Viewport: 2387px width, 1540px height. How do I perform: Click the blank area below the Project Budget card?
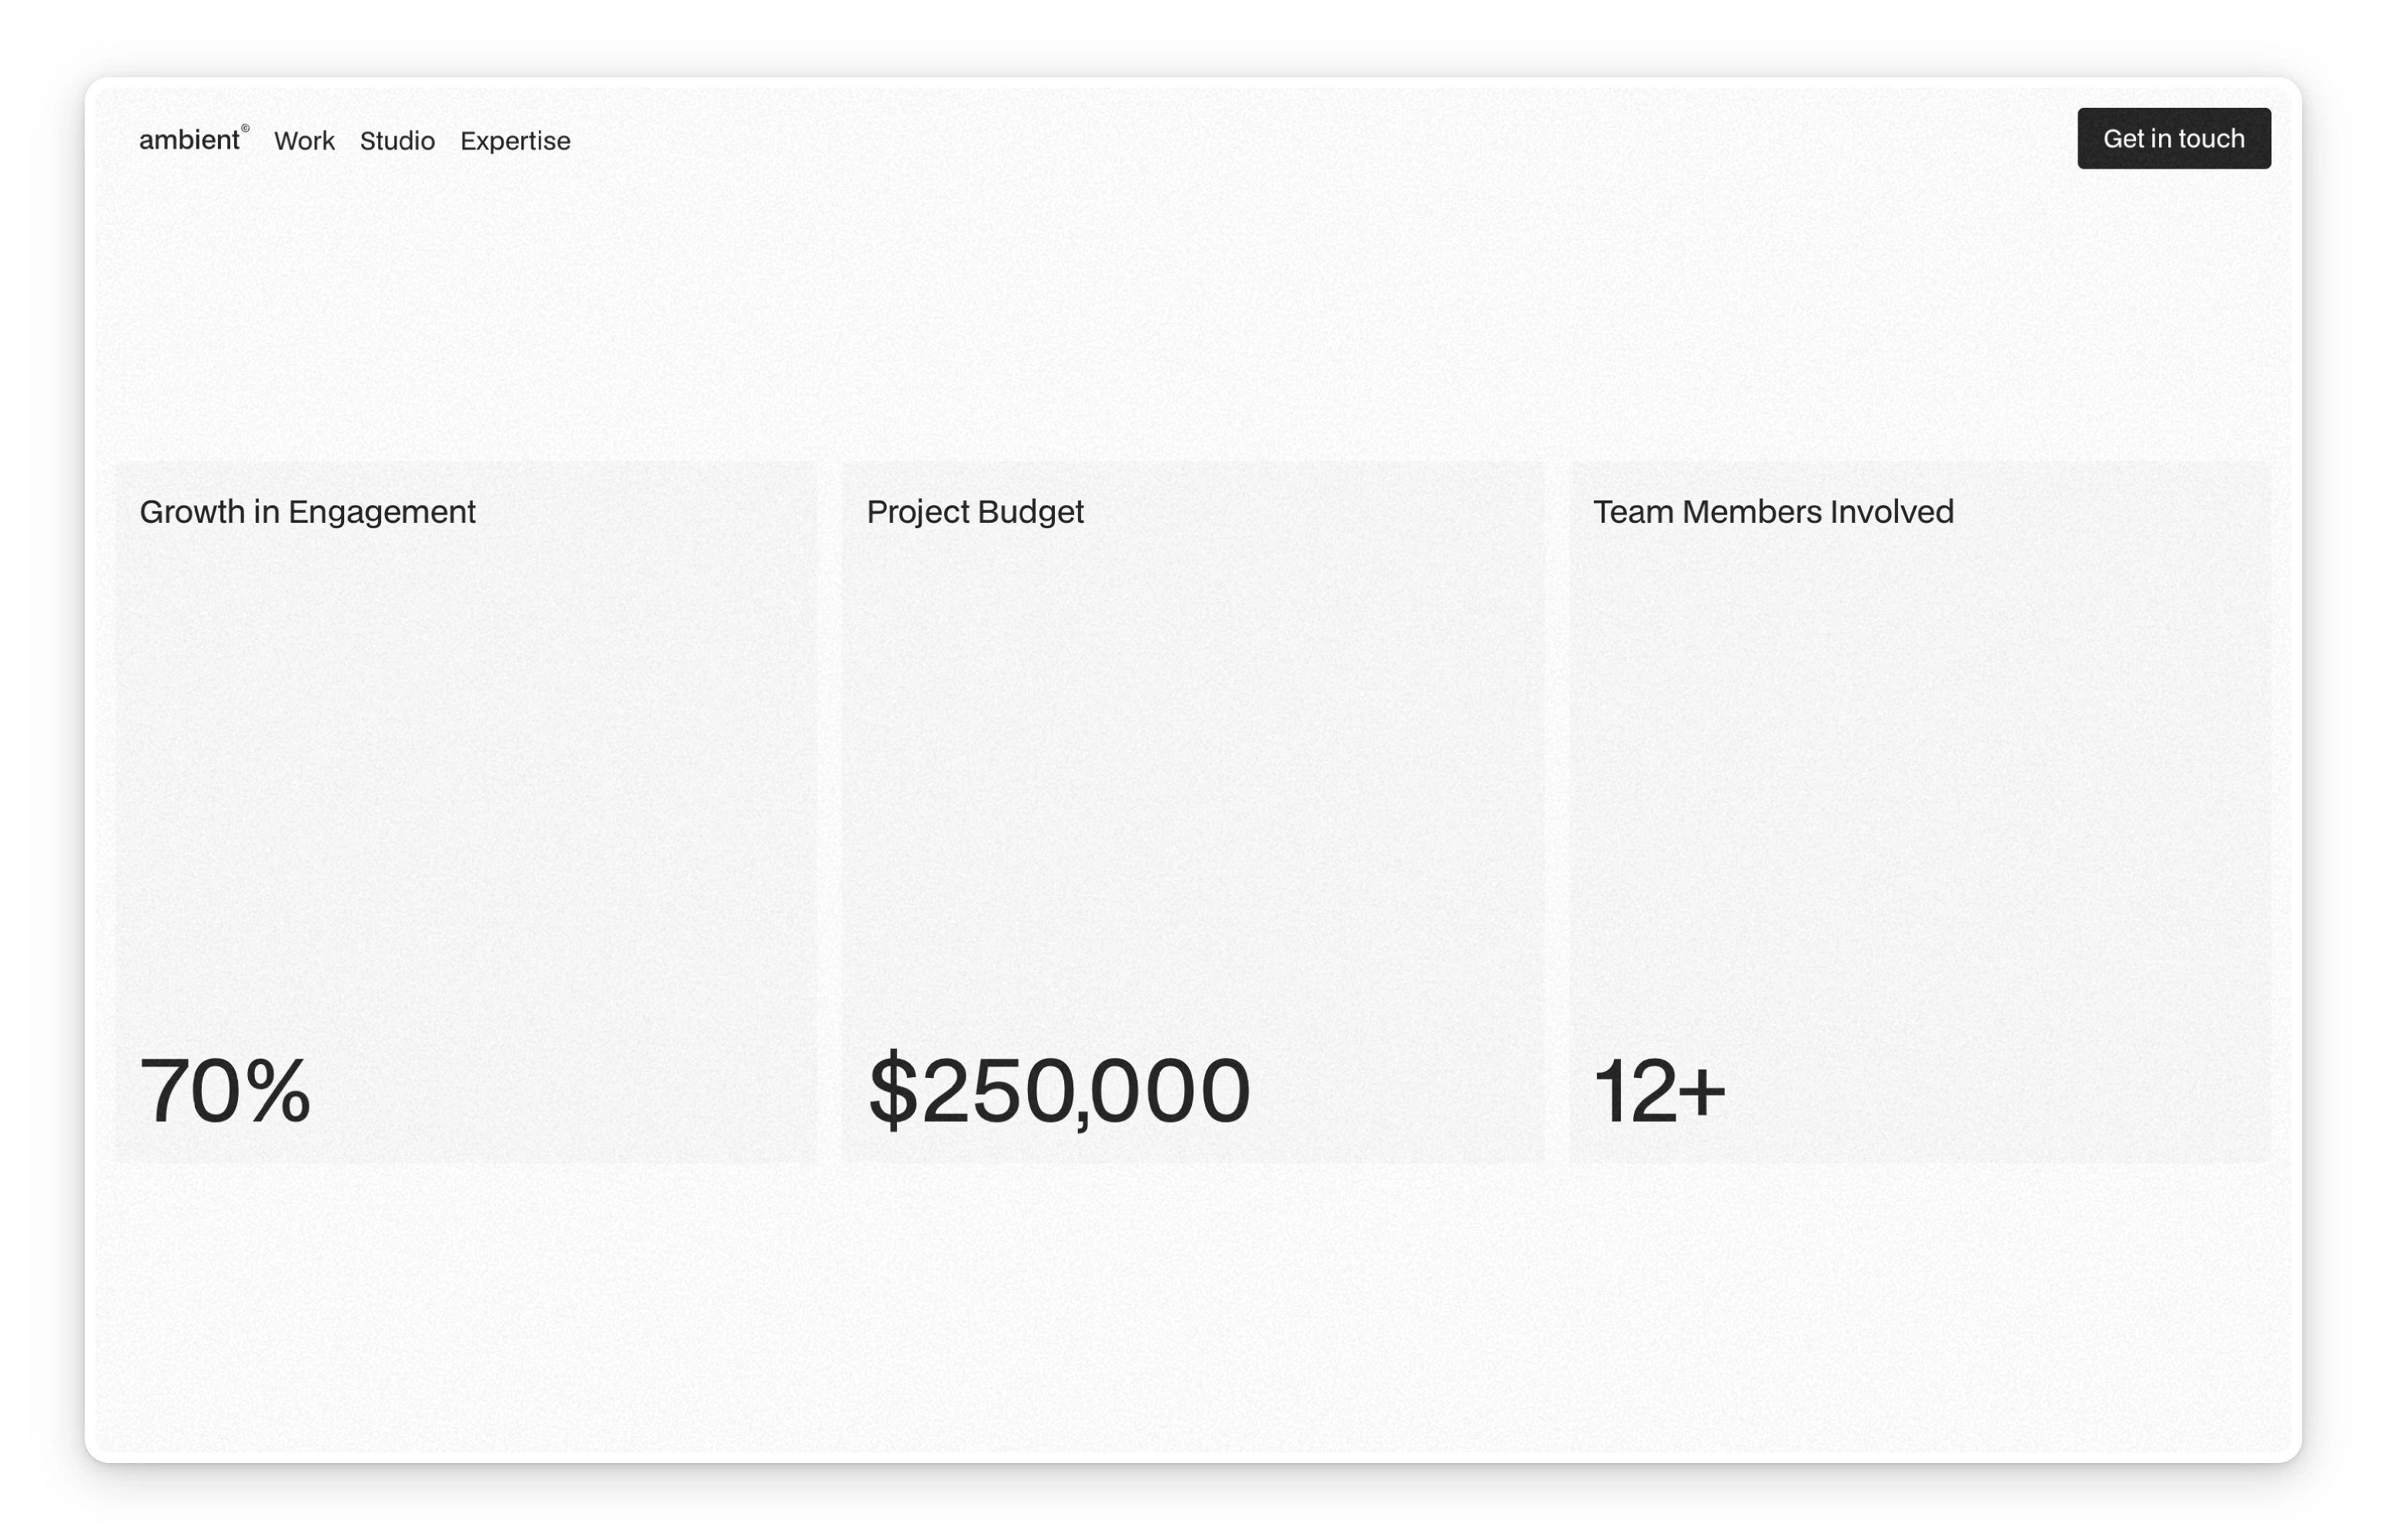tap(1193, 1300)
